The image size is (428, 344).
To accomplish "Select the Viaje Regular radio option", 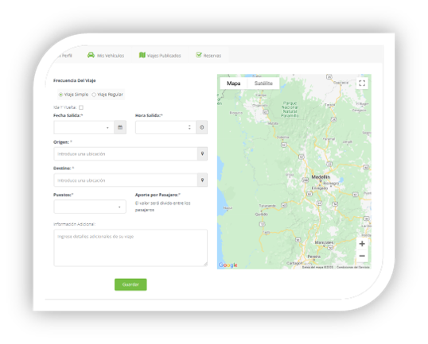I will (x=94, y=95).
